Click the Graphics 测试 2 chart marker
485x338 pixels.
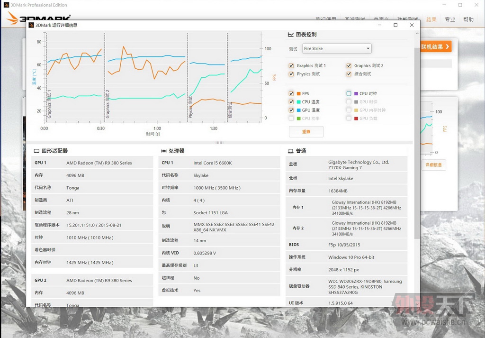108,104
